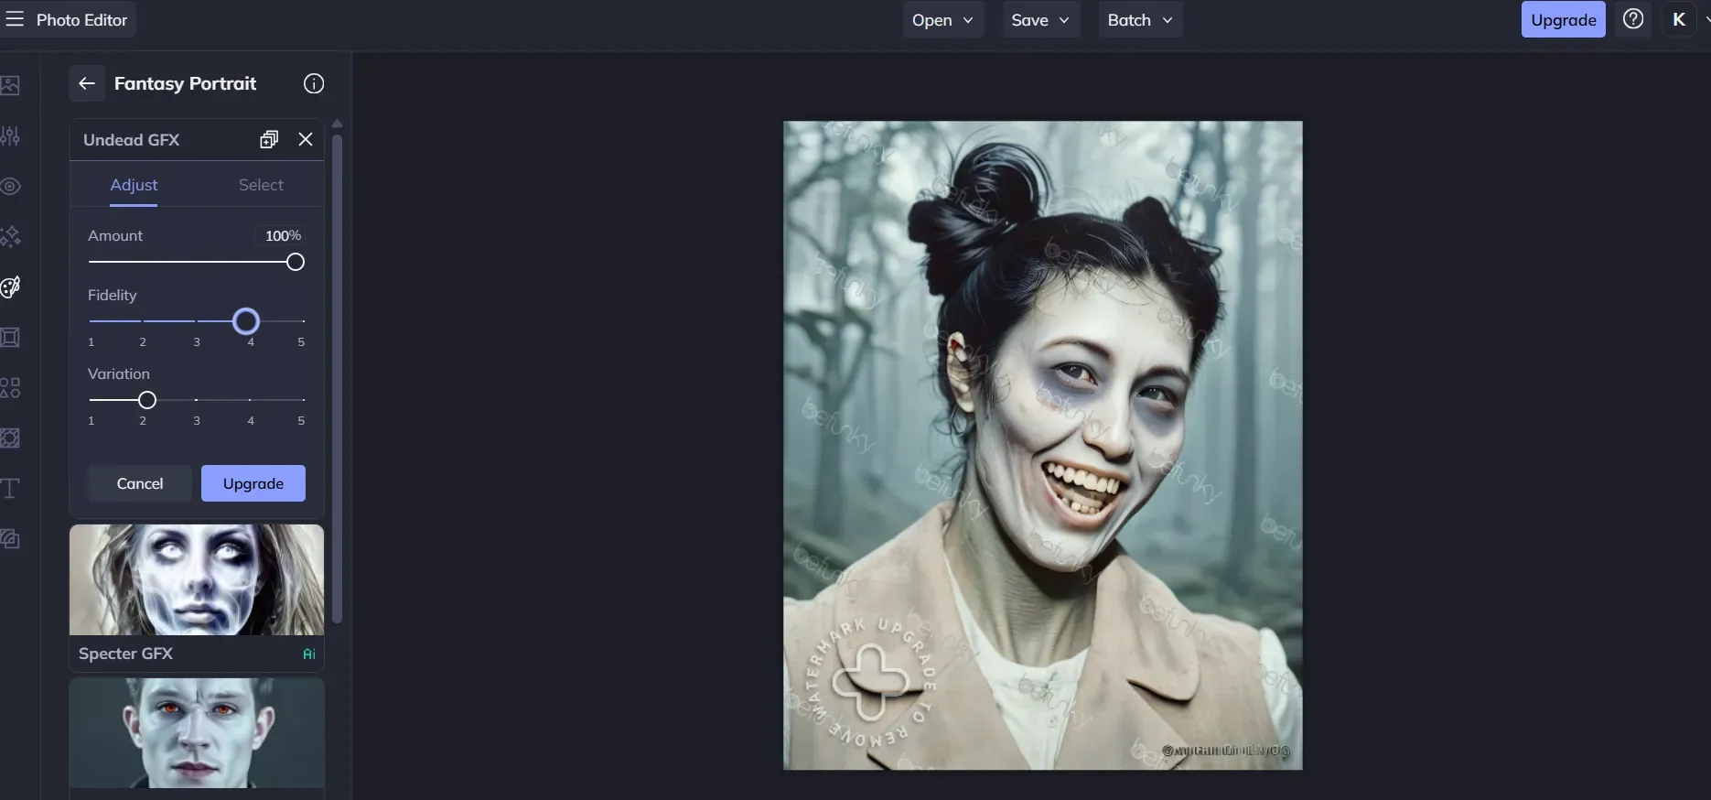Open the Edit sliders sidebar icon
This screenshot has height=800, width=1711.
coord(10,136)
